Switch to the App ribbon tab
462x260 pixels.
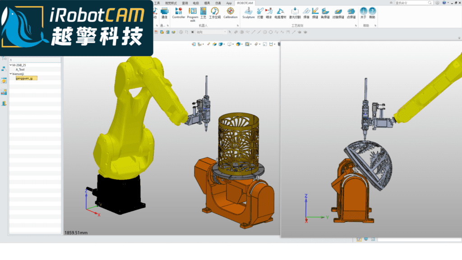pyautogui.click(x=229, y=3)
